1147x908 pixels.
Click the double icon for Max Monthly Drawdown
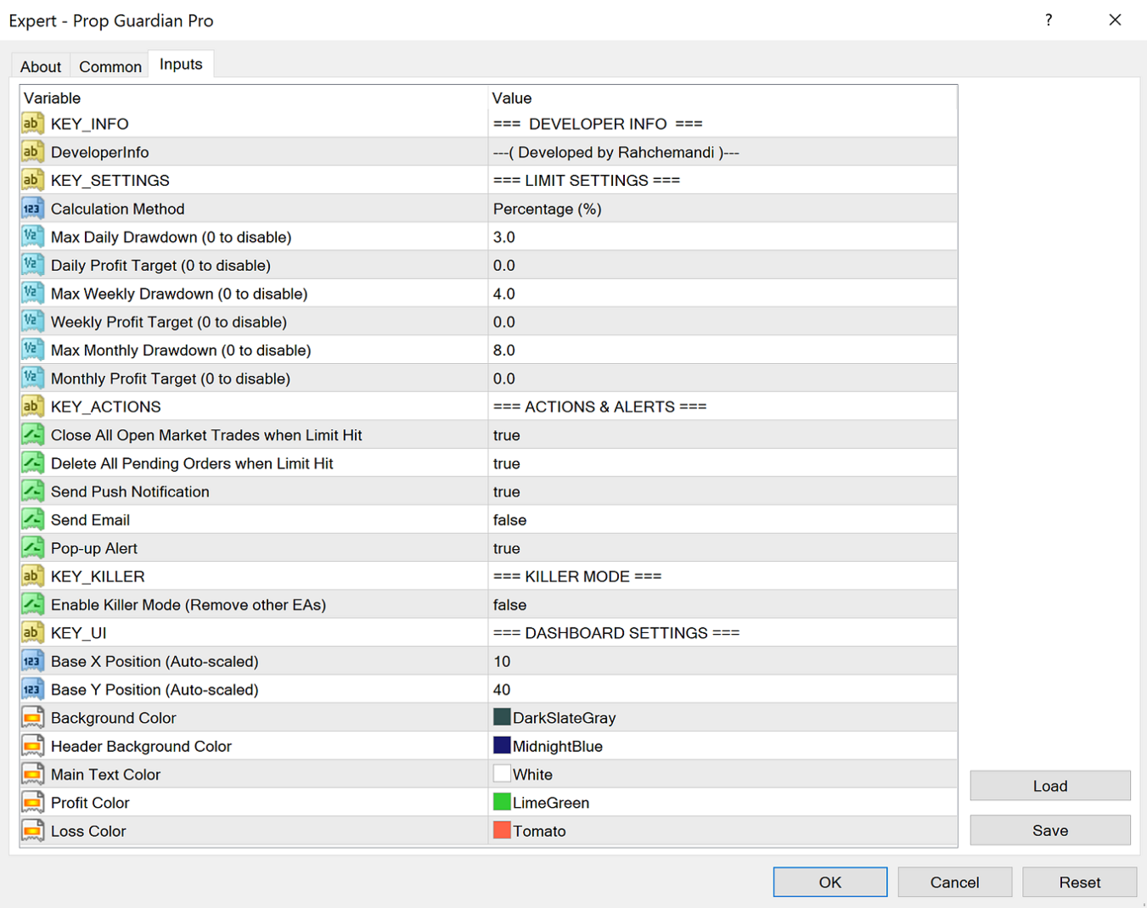(32, 350)
